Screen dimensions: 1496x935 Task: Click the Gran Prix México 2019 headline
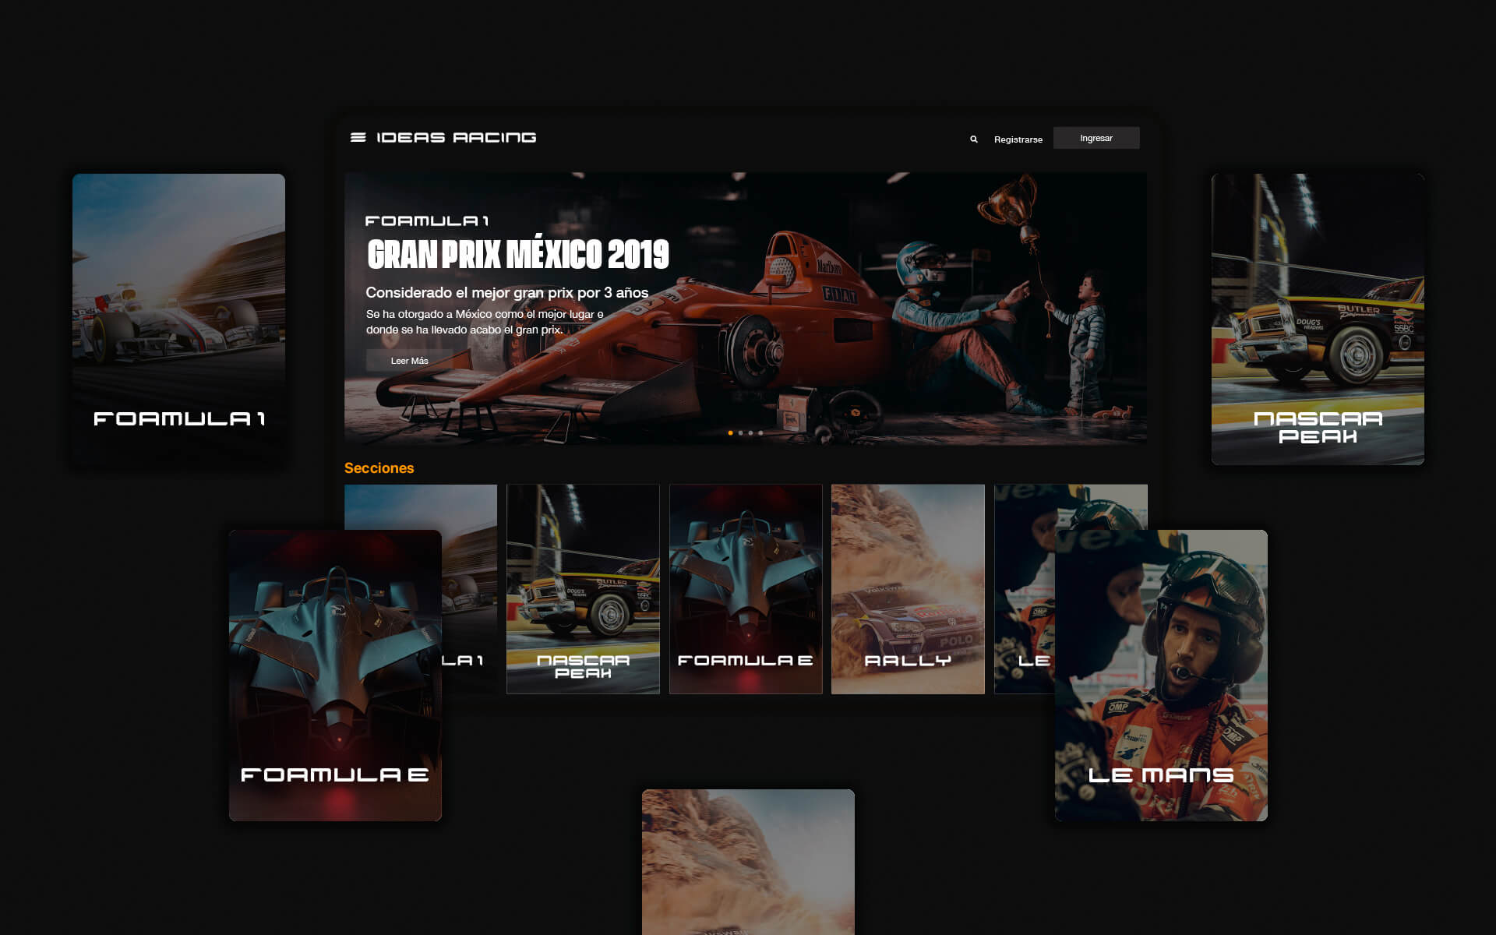click(518, 254)
